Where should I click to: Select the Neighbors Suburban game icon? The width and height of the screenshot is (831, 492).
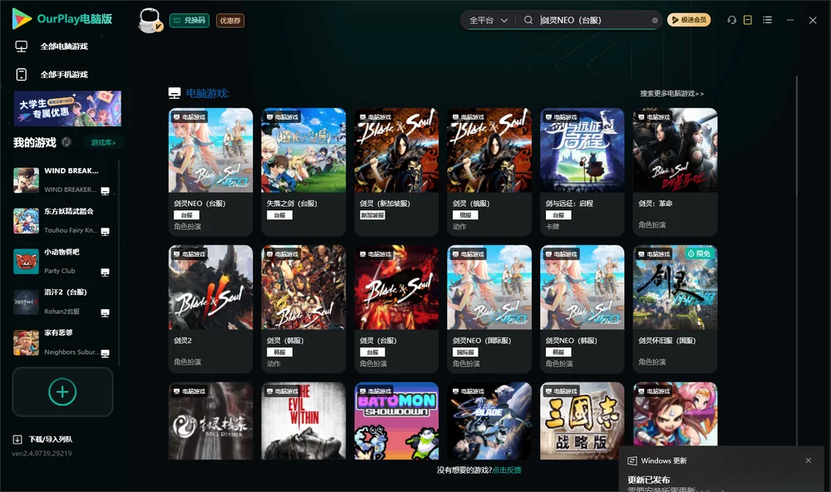click(x=26, y=342)
